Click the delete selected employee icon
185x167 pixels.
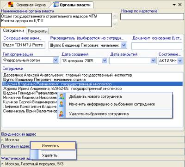point(62,114)
